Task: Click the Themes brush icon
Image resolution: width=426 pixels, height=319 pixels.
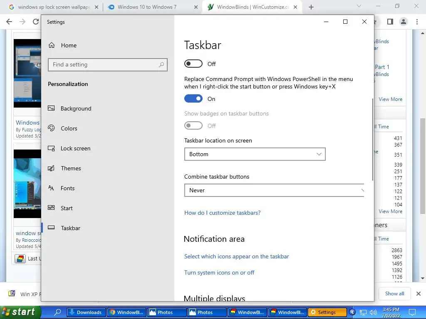Action: tap(51, 168)
